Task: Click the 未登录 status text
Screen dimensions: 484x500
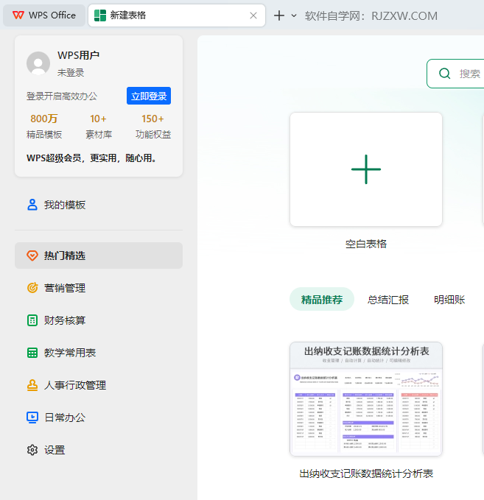Action: [x=71, y=72]
